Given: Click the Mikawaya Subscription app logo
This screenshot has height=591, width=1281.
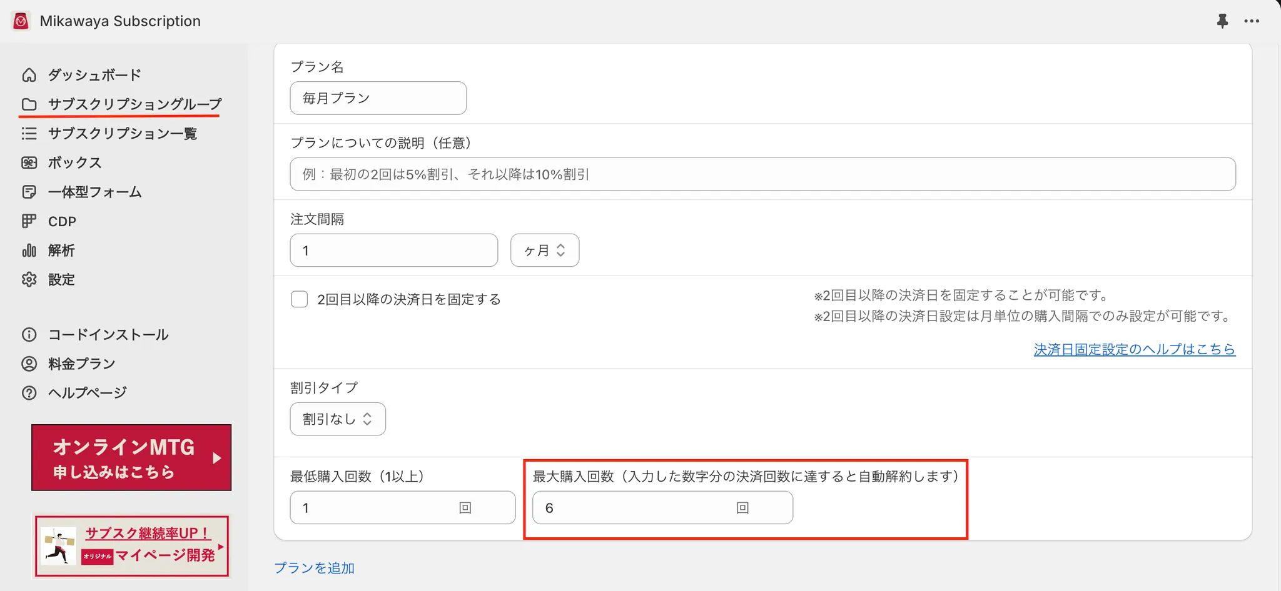Looking at the screenshot, I should coord(21,21).
